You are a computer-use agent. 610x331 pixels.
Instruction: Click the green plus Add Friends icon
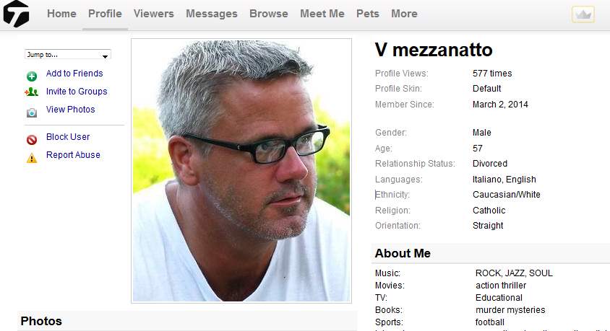click(x=32, y=76)
